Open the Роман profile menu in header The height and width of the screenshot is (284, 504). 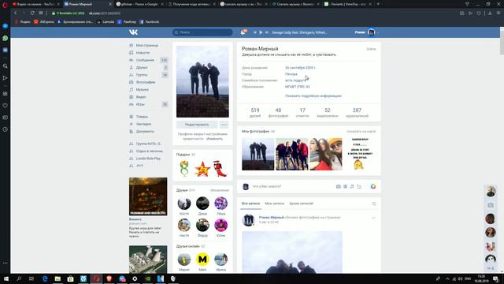[366, 32]
